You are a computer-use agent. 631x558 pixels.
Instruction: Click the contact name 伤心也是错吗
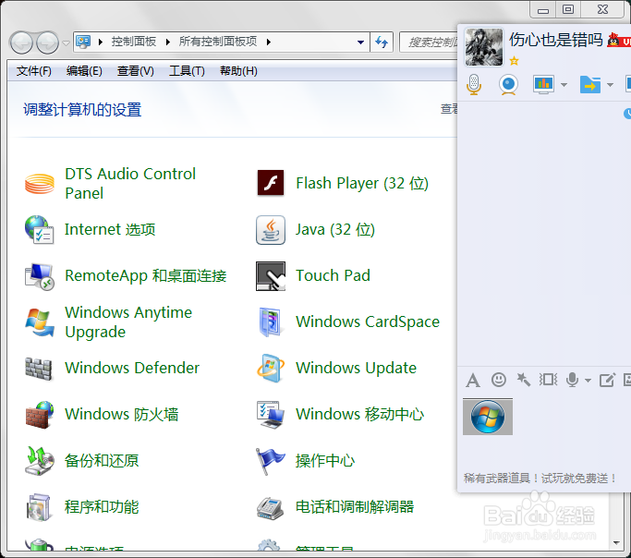coord(556,40)
